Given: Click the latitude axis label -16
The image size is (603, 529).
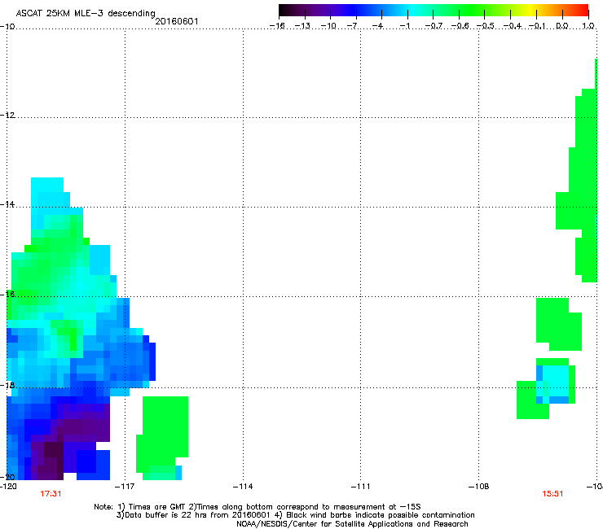Looking at the screenshot, I should coord(7,295).
